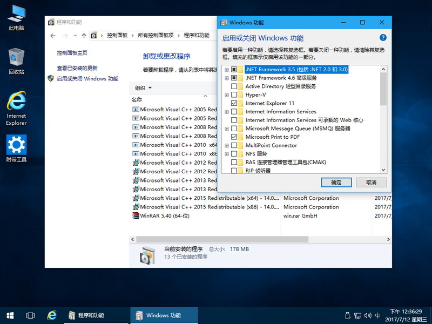Click the .NET Framework 3.5 folder icon
Viewport: 432px width, 324px height.
pyautogui.click(x=240, y=70)
